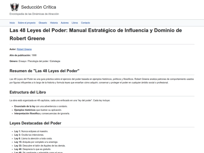Open the Contacto page link
This screenshot has width=204, height=153.
pyautogui.click(x=85, y=23)
